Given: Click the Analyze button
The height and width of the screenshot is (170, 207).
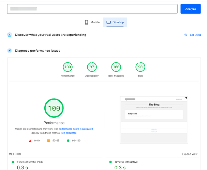Looking at the screenshot, I should (190, 9).
